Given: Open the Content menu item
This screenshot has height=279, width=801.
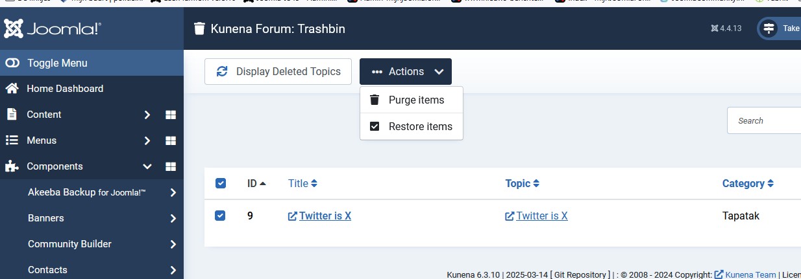Looking at the screenshot, I should [x=44, y=115].
